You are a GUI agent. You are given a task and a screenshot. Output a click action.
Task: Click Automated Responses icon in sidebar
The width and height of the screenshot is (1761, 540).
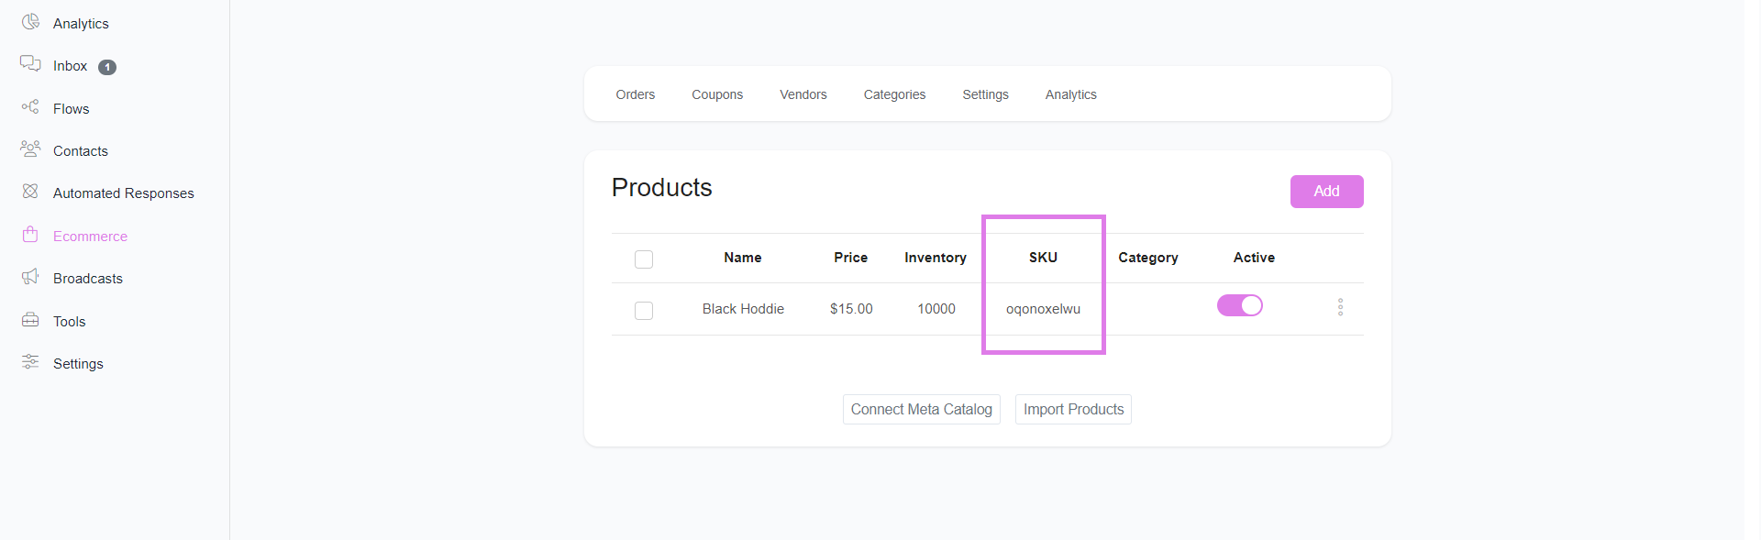coord(30,192)
